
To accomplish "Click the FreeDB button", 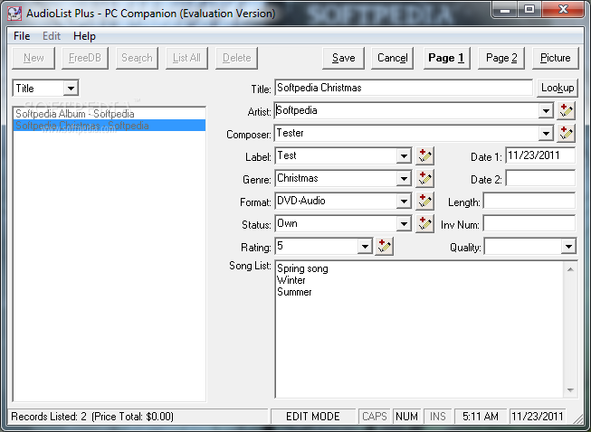I will click(x=85, y=58).
